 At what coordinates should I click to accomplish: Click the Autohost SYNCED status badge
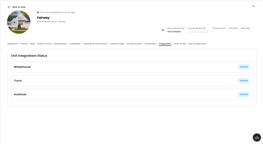tap(244, 95)
